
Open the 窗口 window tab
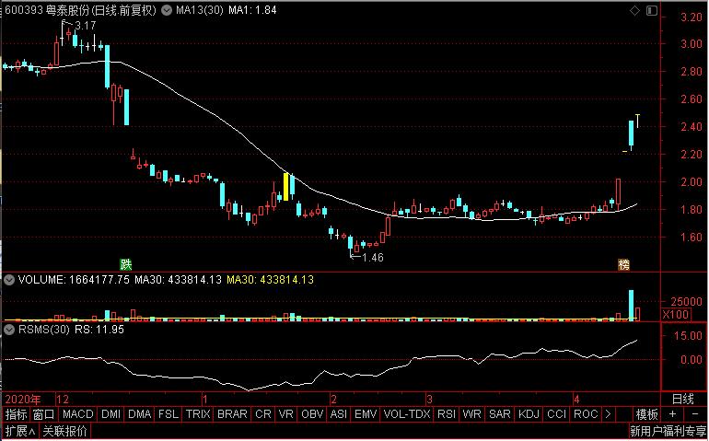44,414
